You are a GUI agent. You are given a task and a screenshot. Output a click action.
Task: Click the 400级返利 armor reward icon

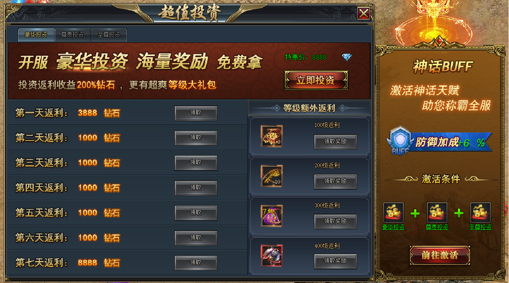tap(272, 256)
